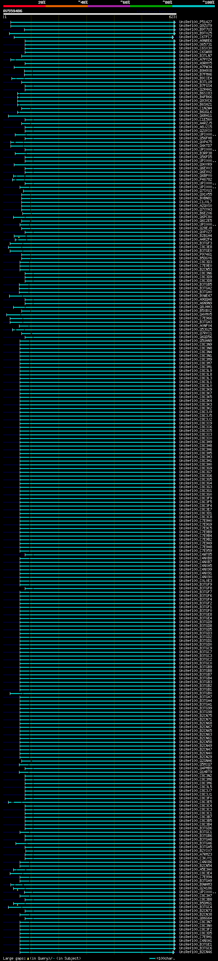Click the UniRef100_C3KJY1 hit label
Viewport: 218px width, 961px height.
(195, 858)
